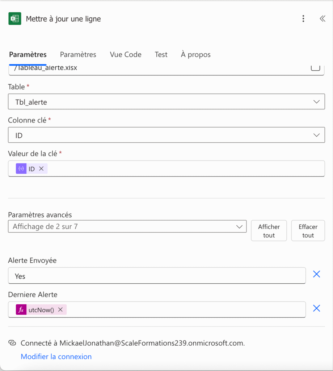Expand the Paramètres avancés dropdown
Viewport: 333px width, 371px height.
239,226
